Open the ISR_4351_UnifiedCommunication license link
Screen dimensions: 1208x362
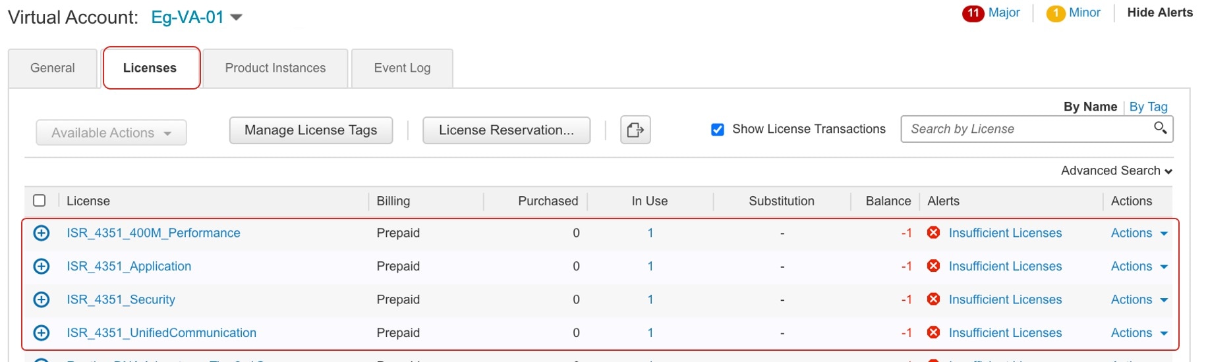[161, 333]
